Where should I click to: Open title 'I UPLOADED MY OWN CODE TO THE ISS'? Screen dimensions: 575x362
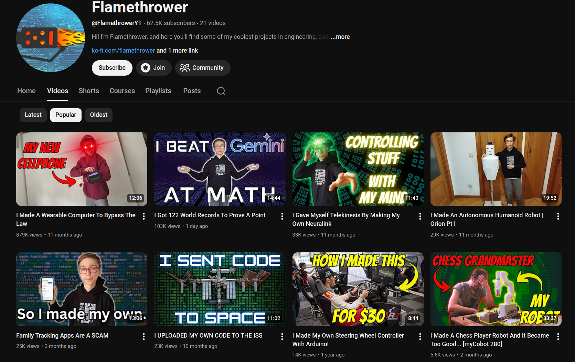[208, 336]
